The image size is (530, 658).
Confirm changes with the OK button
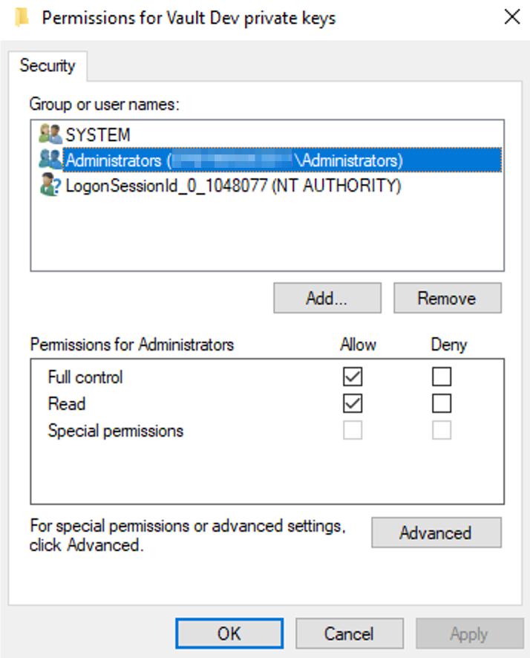tap(229, 633)
